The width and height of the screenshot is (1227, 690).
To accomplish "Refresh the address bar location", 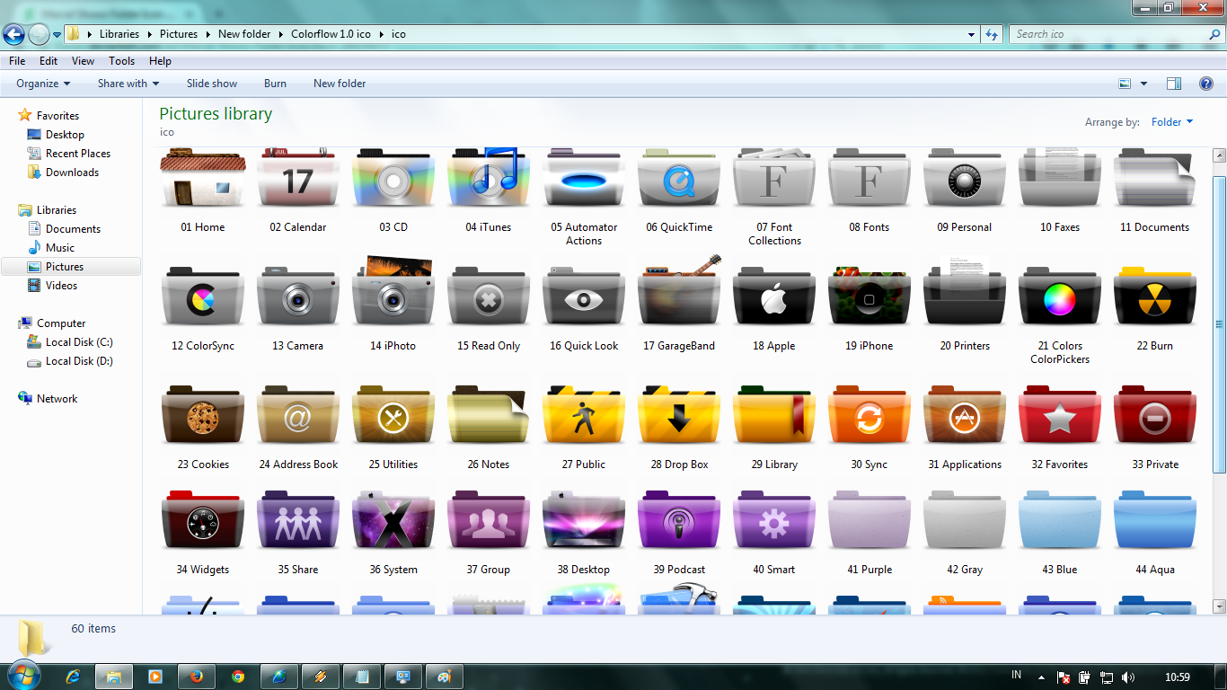I will click(x=992, y=34).
